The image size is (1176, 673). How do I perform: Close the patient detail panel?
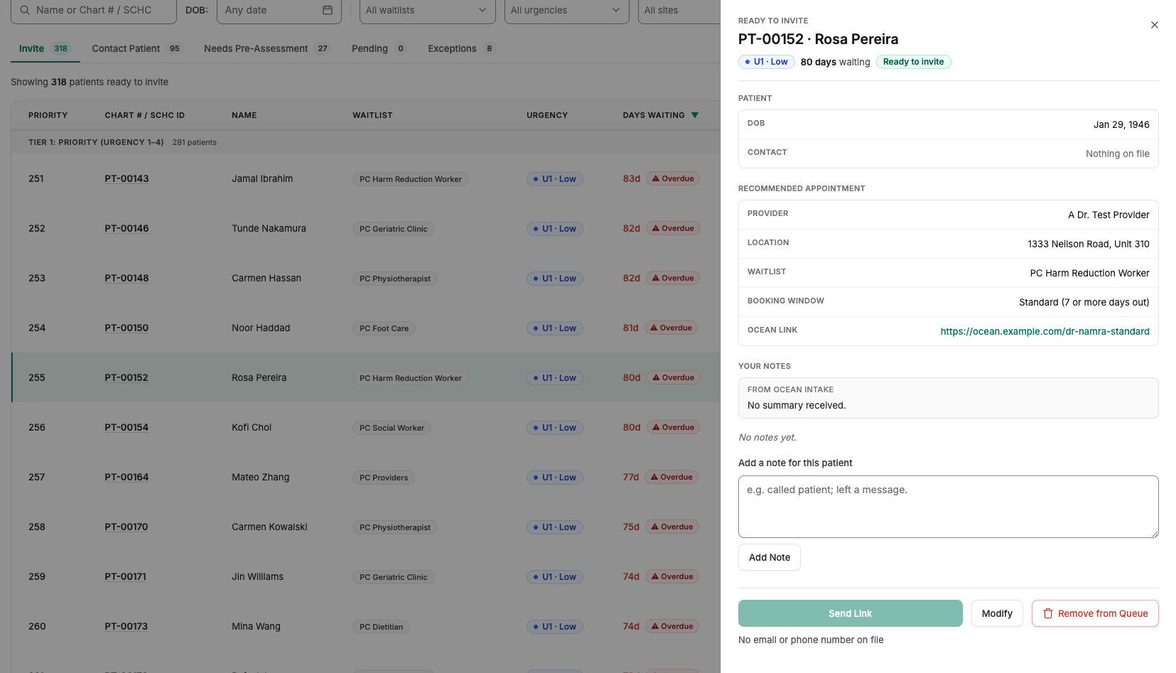coord(1154,25)
